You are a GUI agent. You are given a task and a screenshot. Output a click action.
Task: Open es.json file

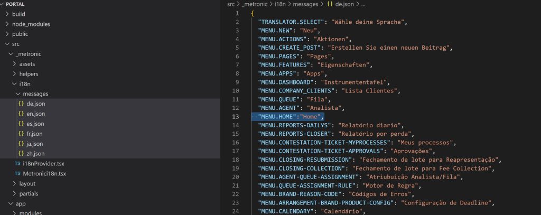pos(35,124)
